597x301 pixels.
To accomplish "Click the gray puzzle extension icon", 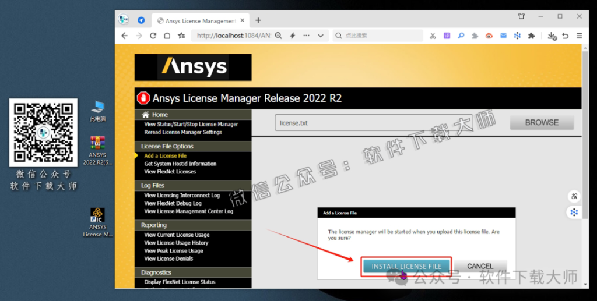I will coord(475,36).
